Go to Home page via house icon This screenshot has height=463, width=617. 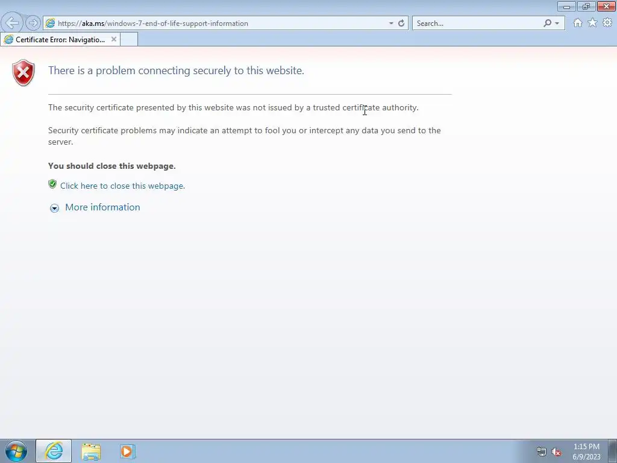coord(577,23)
